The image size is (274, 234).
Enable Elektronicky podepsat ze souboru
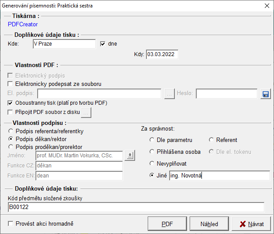tap(11, 84)
